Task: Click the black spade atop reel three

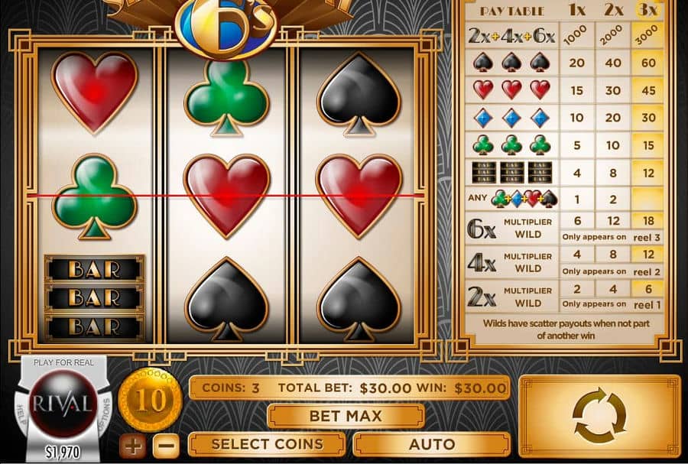Action: tap(359, 94)
